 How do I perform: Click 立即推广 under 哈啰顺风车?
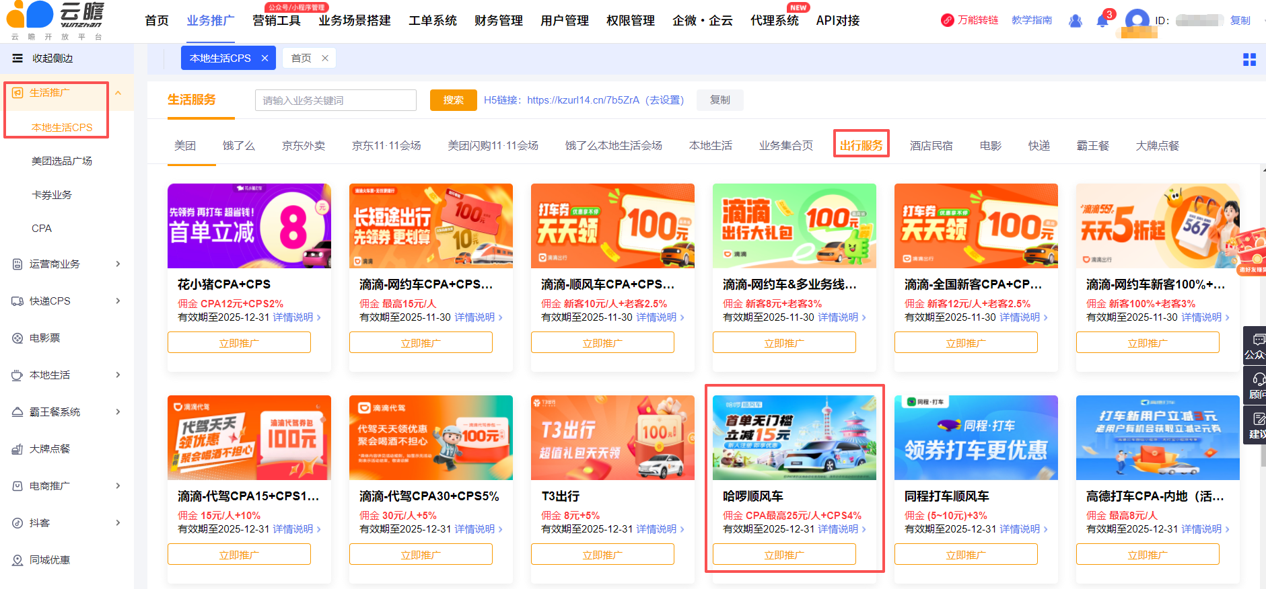pos(784,555)
